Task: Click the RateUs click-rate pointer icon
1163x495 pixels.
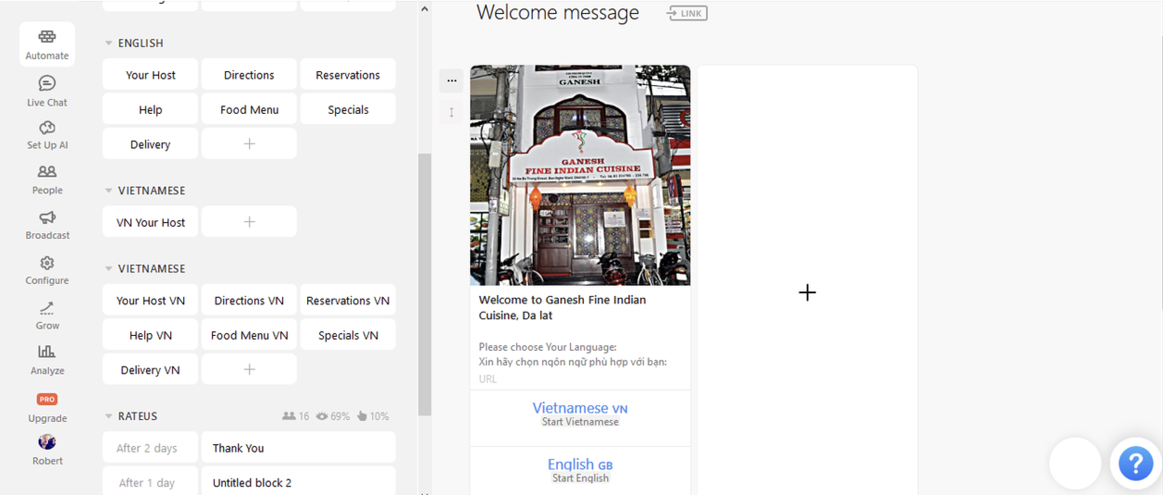Action: (362, 416)
